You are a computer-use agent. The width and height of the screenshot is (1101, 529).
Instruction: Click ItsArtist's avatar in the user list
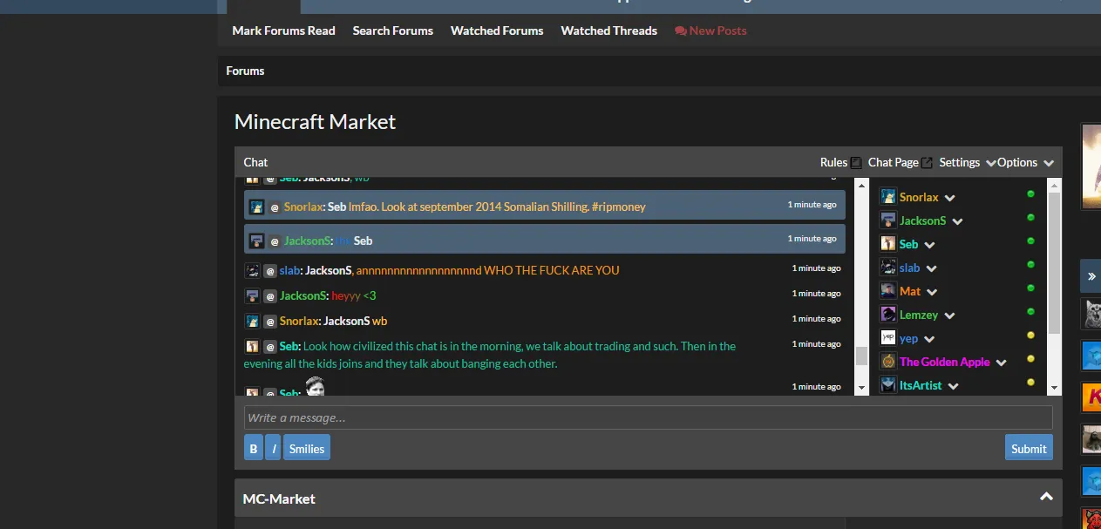pos(888,385)
